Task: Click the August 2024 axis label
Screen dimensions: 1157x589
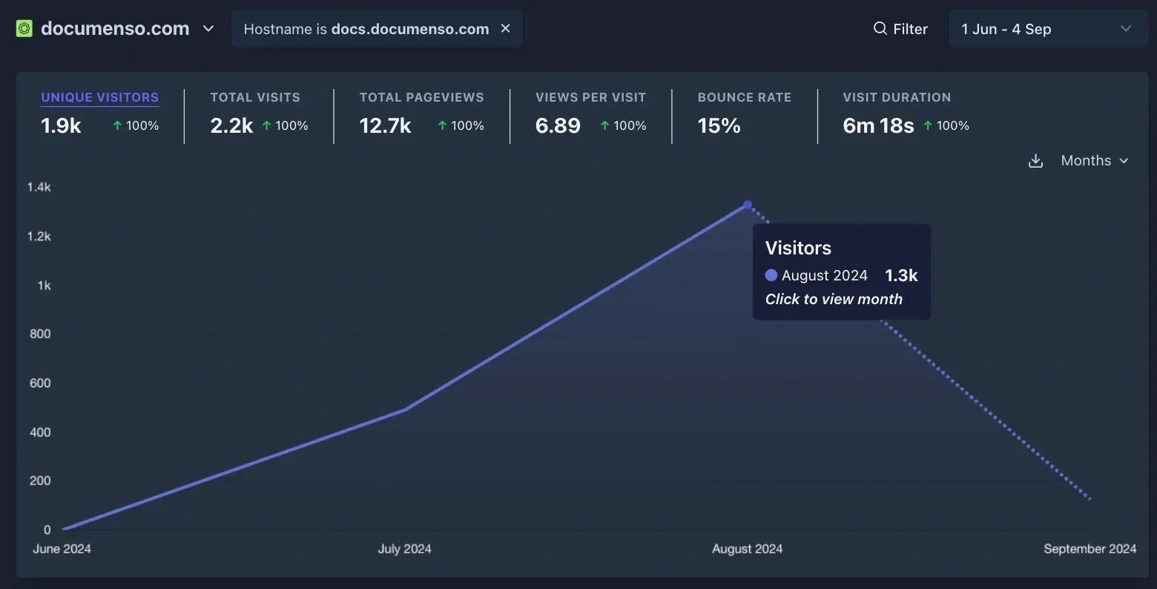Action: click(x=747, y=549)
